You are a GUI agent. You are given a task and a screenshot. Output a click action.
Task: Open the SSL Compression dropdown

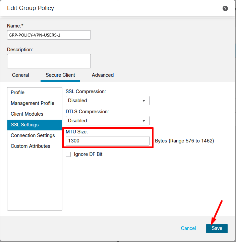point(107,101)
